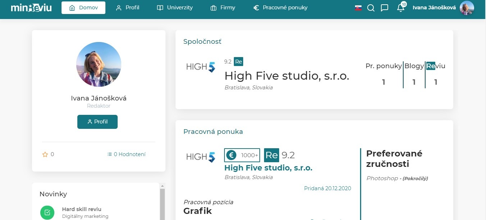The width and height of the screenshot is (486, 220).
Task: Open the Univerzity section
Action: tap(175, 8)
